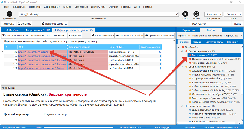Start scanning with the Start play icon
244x129 pixels.
pyautogui.click(x=185, y=14)
